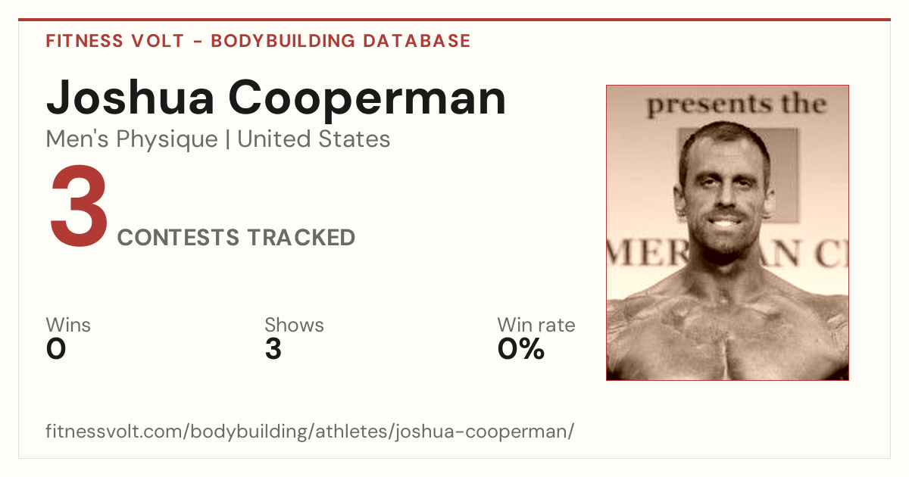The height and width of the screenshot is (477, 909).
Task: Select the Joshua Cooperman name heading
Action: (276, 98)
